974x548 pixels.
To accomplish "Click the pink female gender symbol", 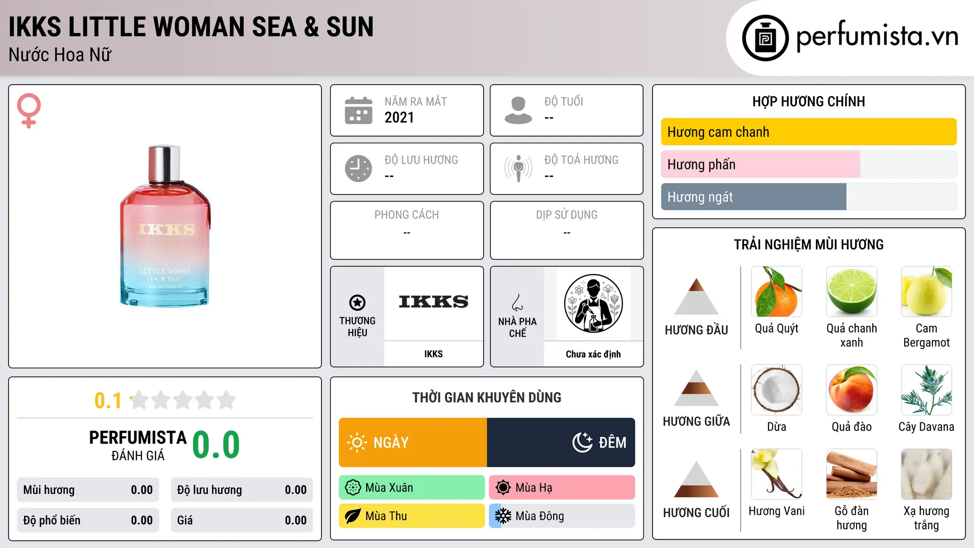I will [29, 111].
